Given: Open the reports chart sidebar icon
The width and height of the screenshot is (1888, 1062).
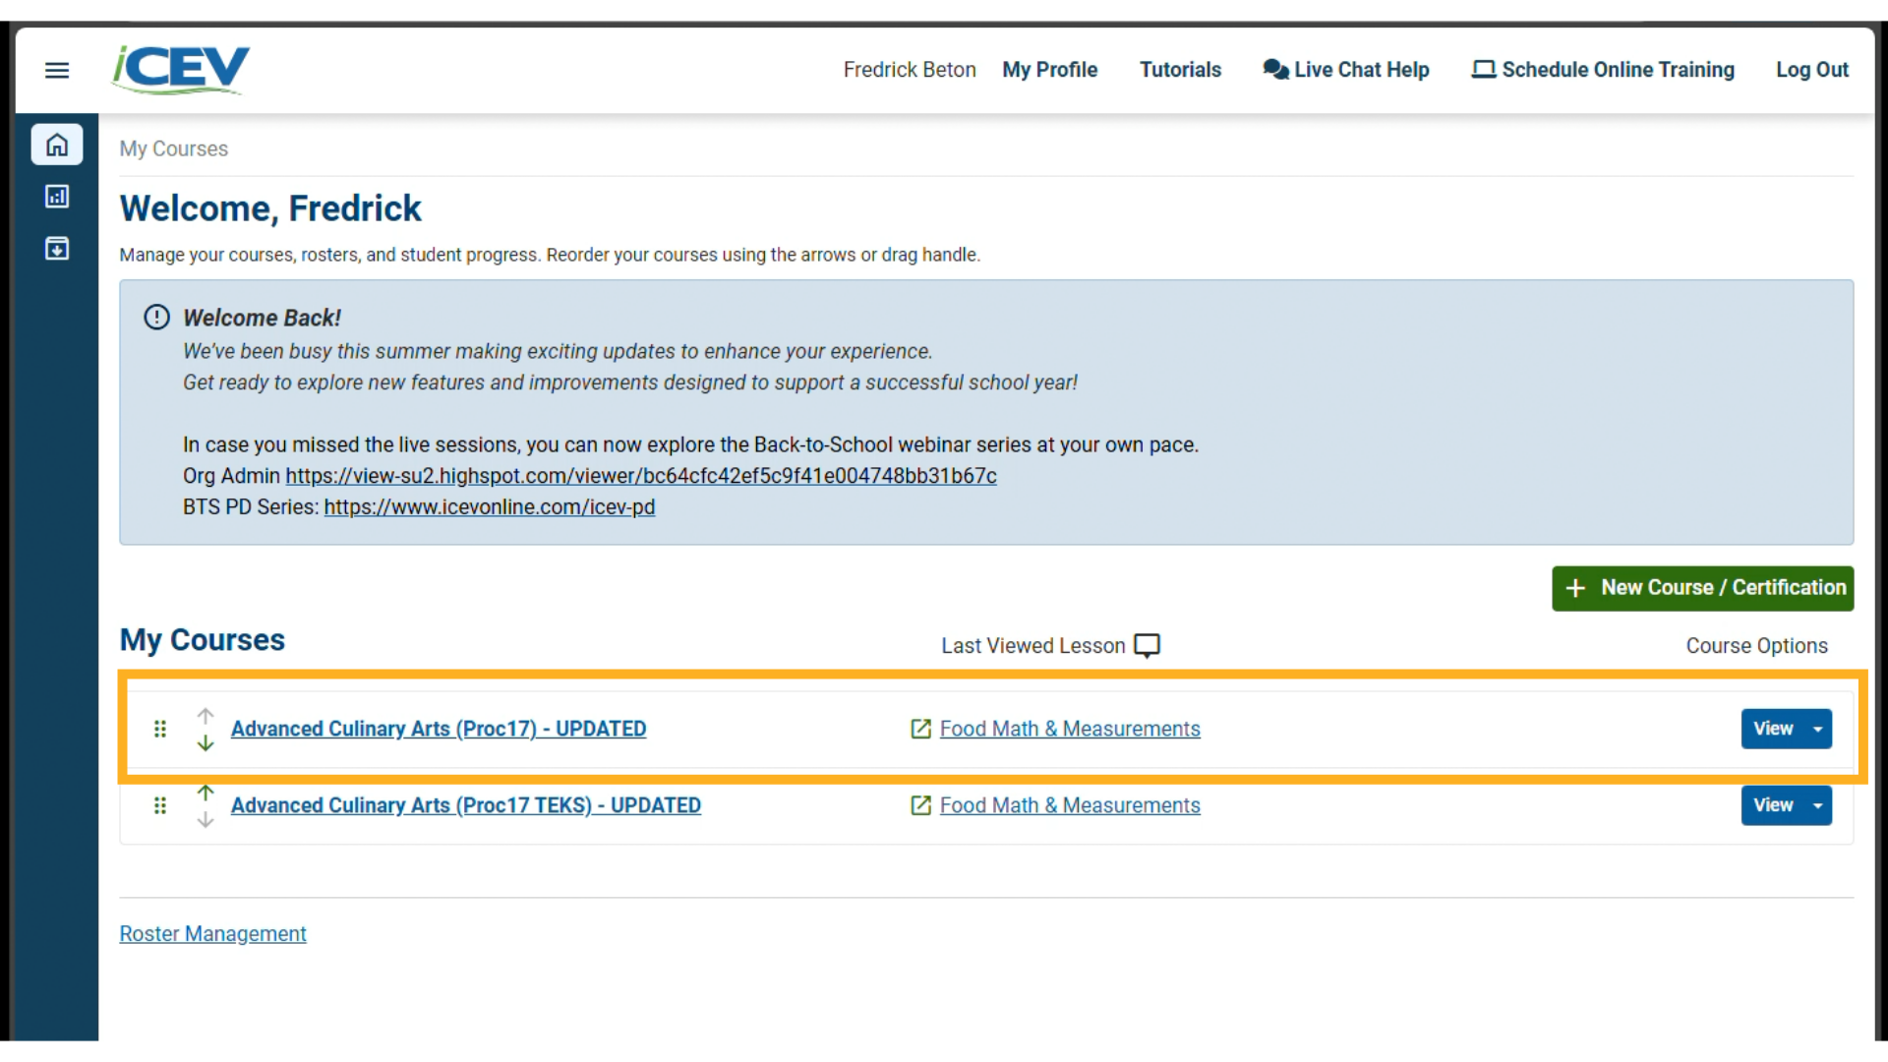Looking at the screenshot, I should (x=57, y=197).
